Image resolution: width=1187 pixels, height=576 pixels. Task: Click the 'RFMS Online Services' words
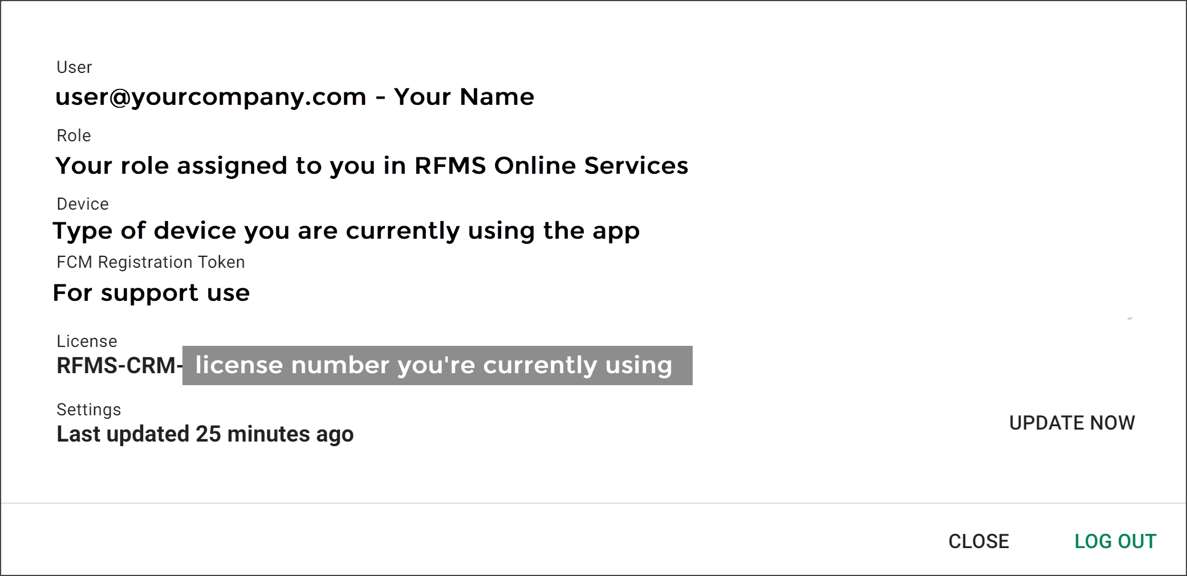(x=551, y=166)
